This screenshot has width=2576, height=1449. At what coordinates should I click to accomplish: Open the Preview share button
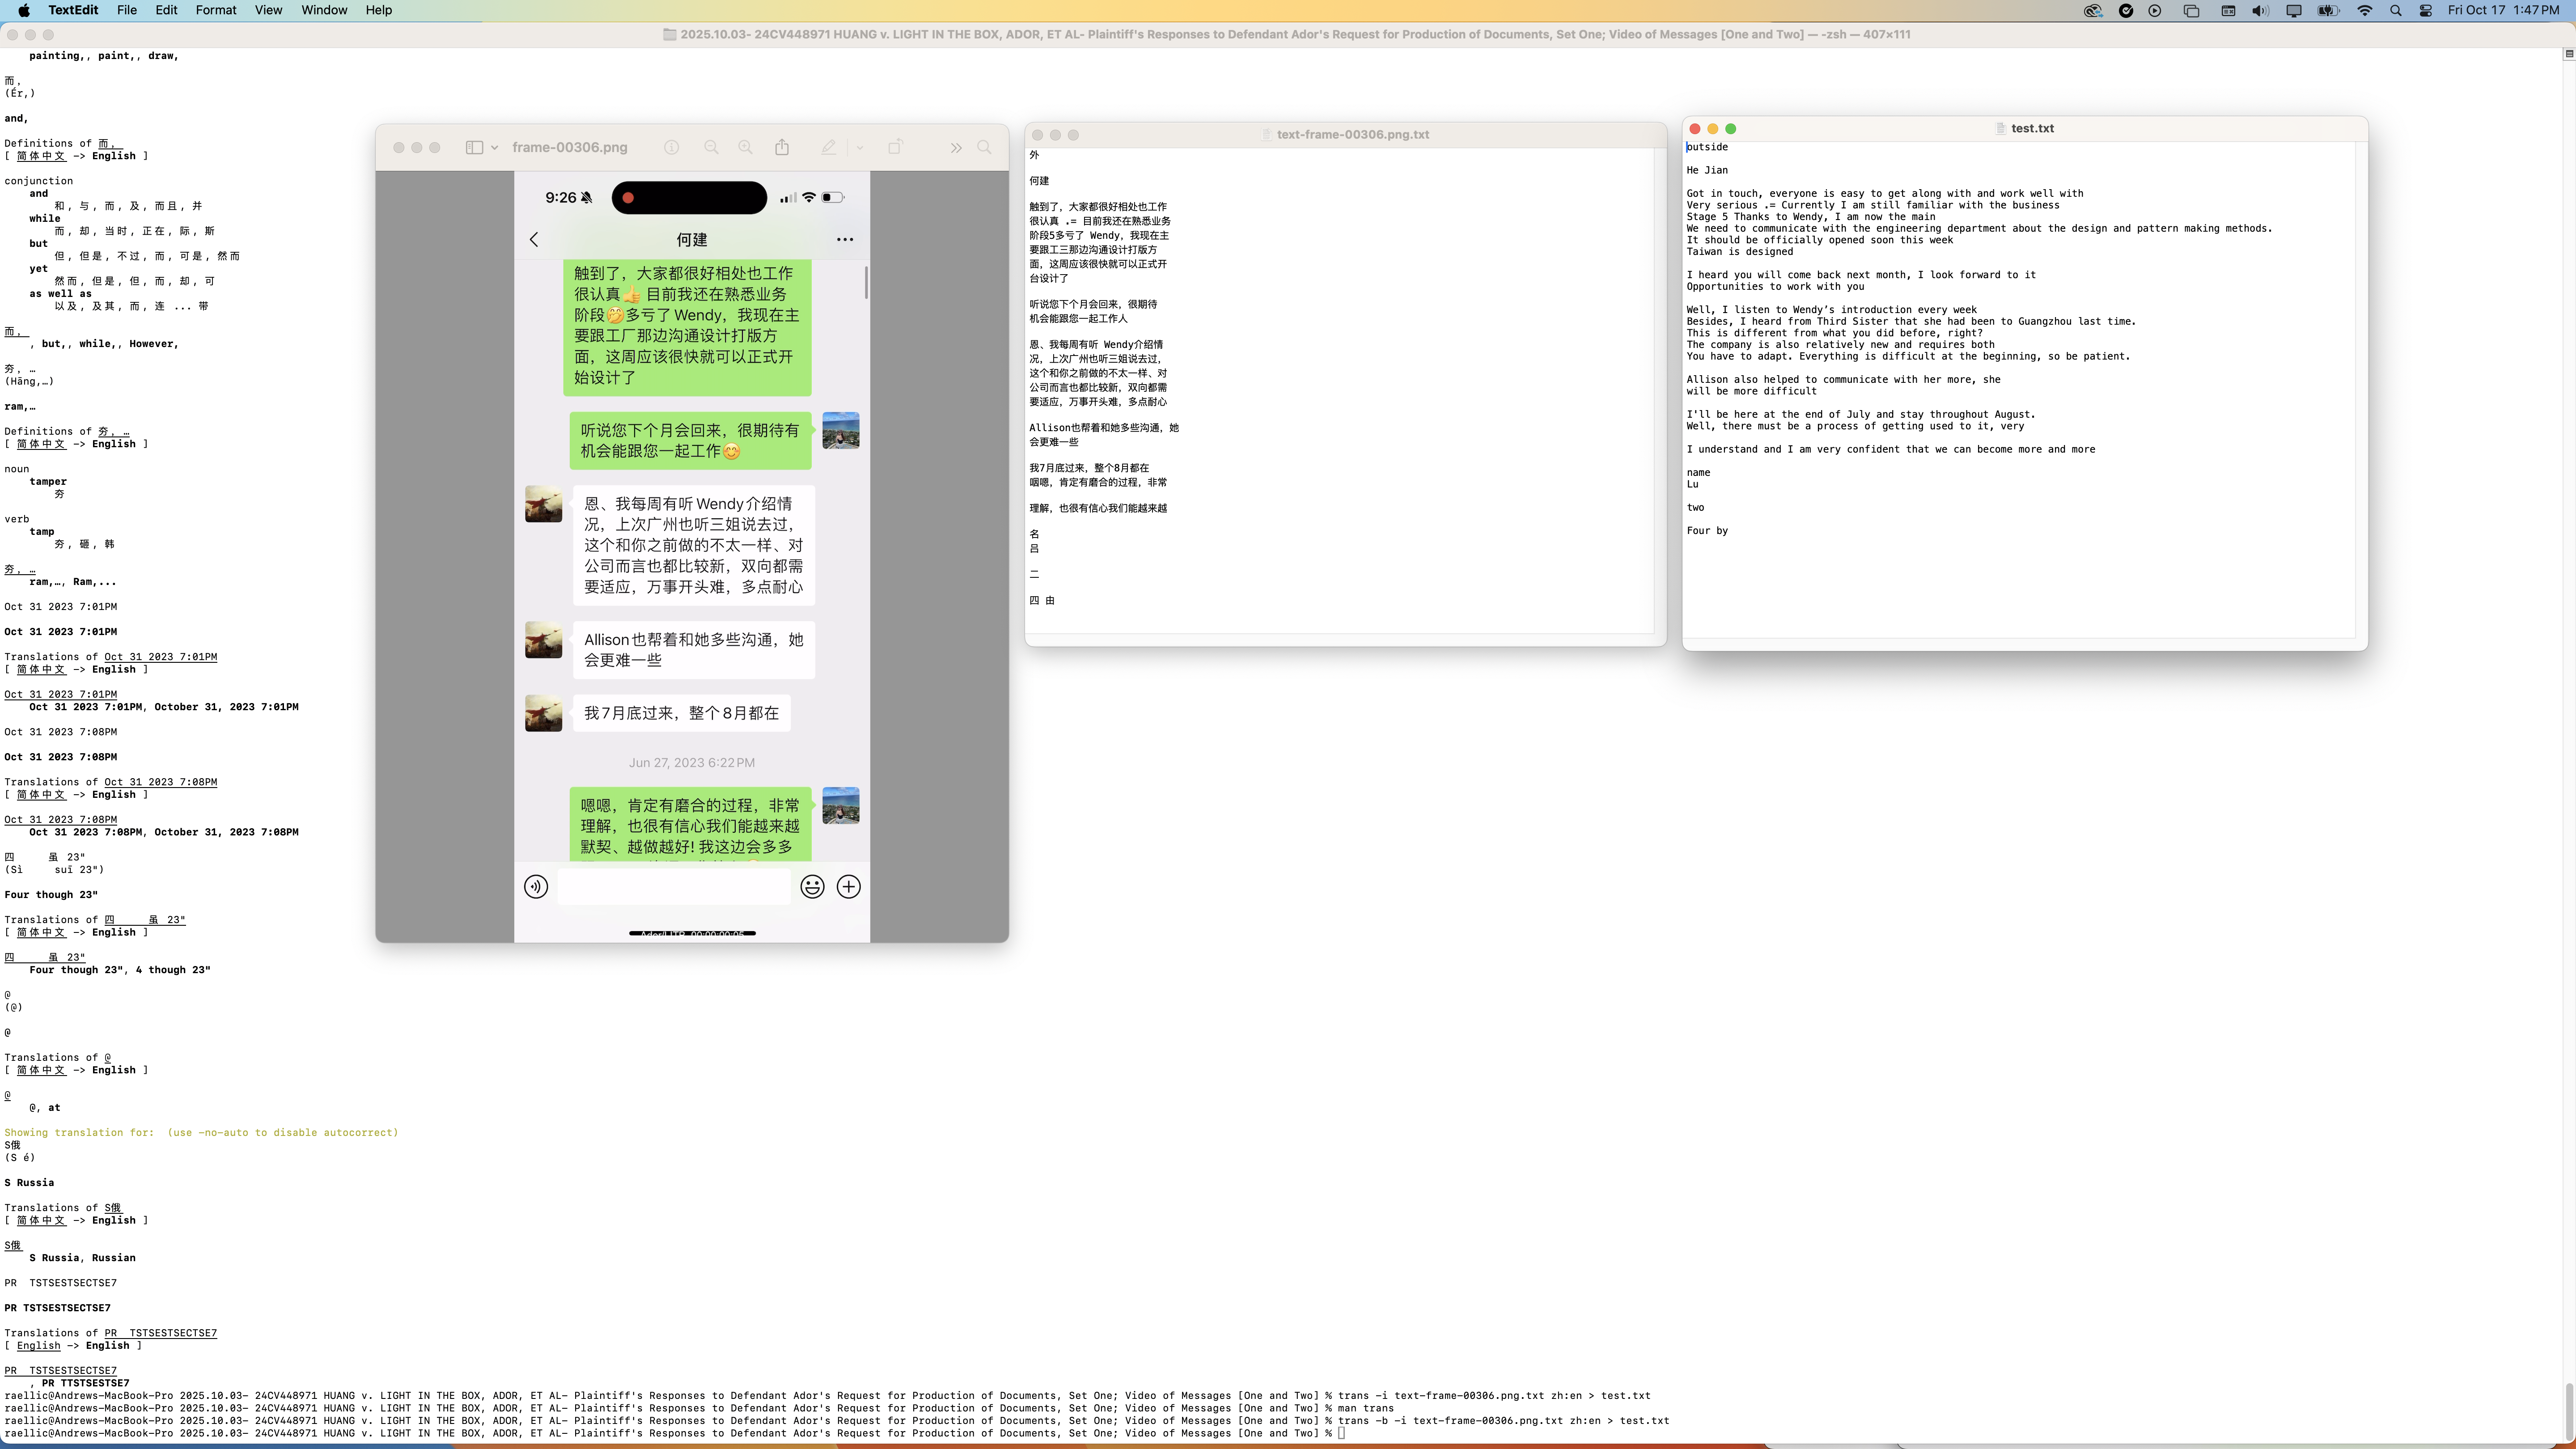coord(782,147)
